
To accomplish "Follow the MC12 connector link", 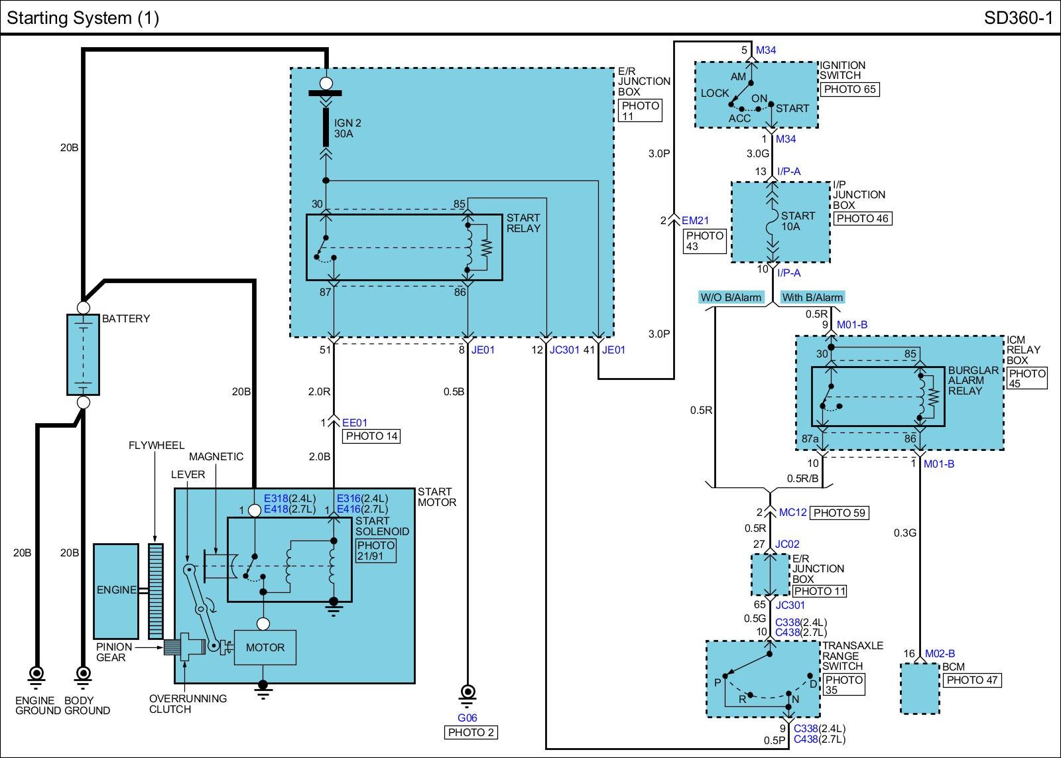I will [792, 513].
